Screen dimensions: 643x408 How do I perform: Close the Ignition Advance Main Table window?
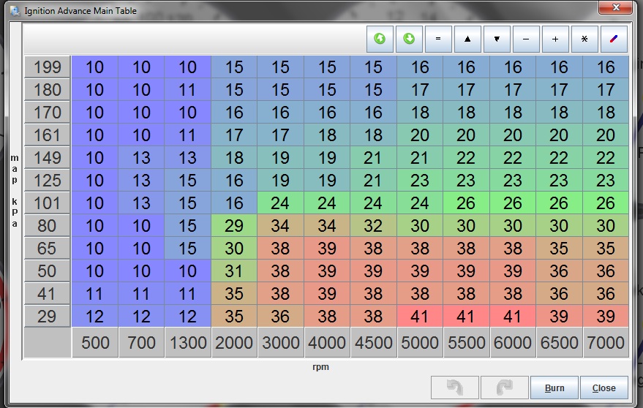615,7
